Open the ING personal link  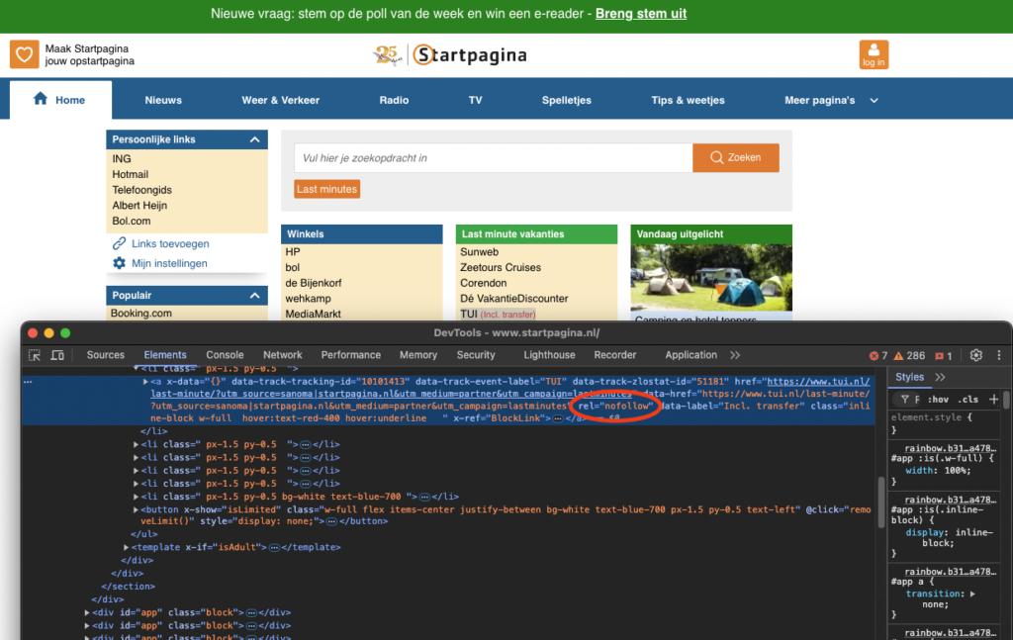122,159
